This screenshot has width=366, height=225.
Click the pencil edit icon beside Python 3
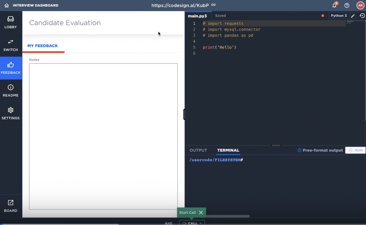[x=353, y=16]
